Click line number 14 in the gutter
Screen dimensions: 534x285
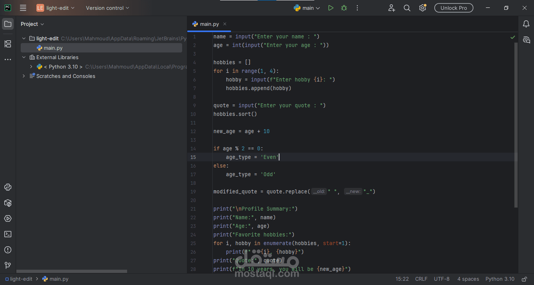(x=194, y=149)
